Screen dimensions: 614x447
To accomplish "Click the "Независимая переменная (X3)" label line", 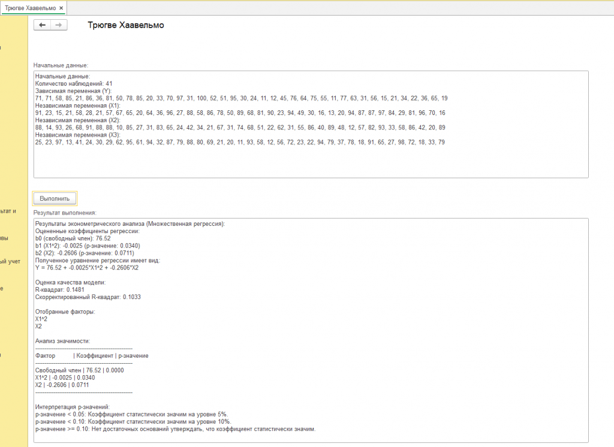I will [78, 134].
